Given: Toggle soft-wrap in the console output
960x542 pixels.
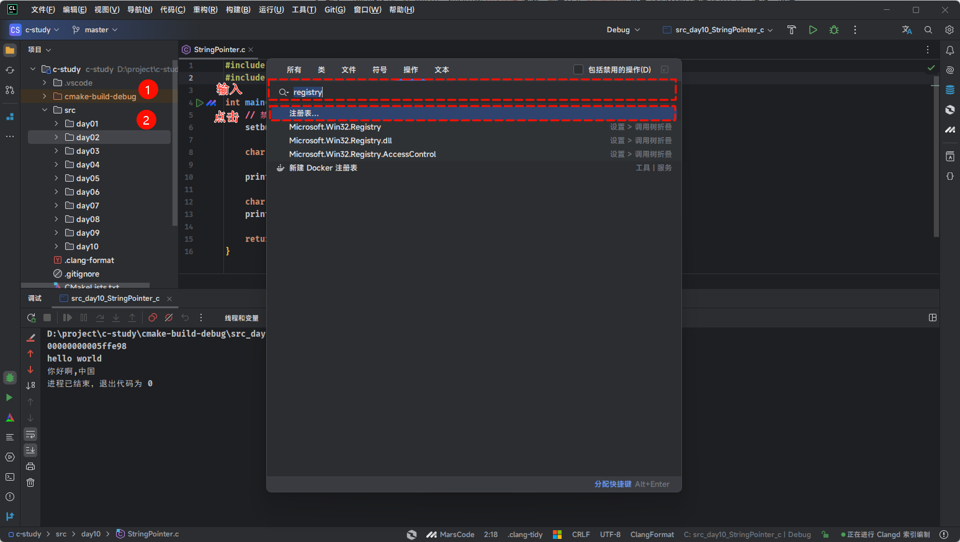Looking at the screenshot, I should coord(30,434).
